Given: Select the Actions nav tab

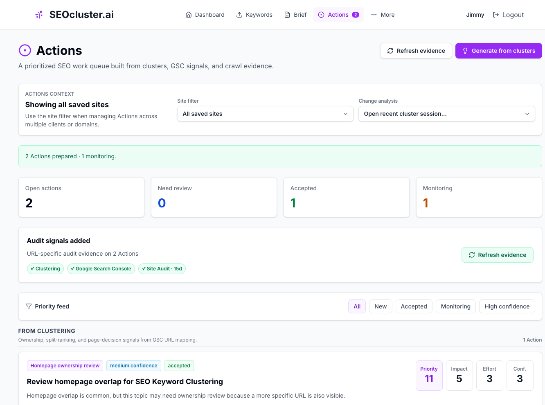Looking at the screenshot, I should [x=339, y=15].
